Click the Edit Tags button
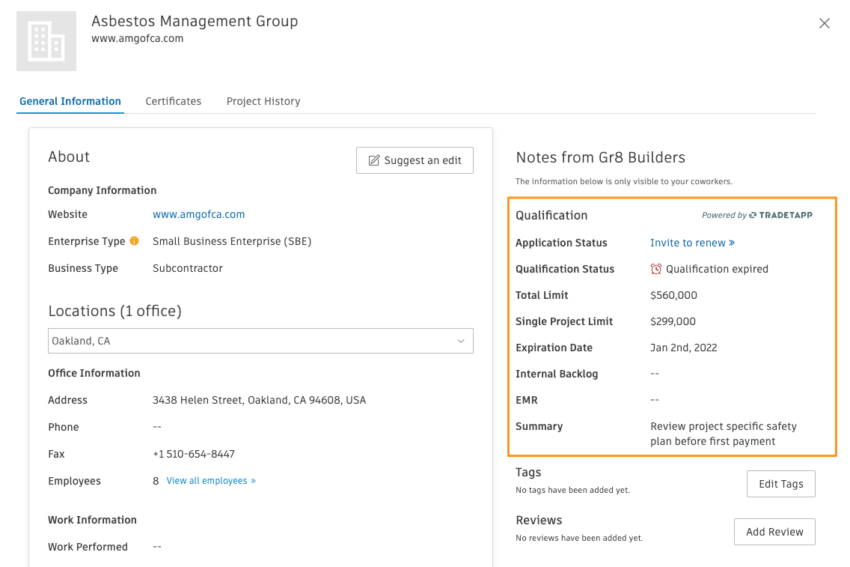 click(x=780, y=484)
